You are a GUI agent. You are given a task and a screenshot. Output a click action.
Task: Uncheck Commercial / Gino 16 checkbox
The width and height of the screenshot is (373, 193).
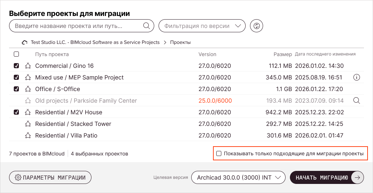[16, 66]
